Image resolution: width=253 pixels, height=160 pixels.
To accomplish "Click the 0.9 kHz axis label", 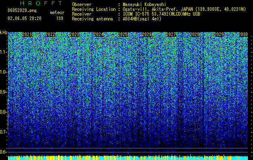I will [x=4, y=92].
